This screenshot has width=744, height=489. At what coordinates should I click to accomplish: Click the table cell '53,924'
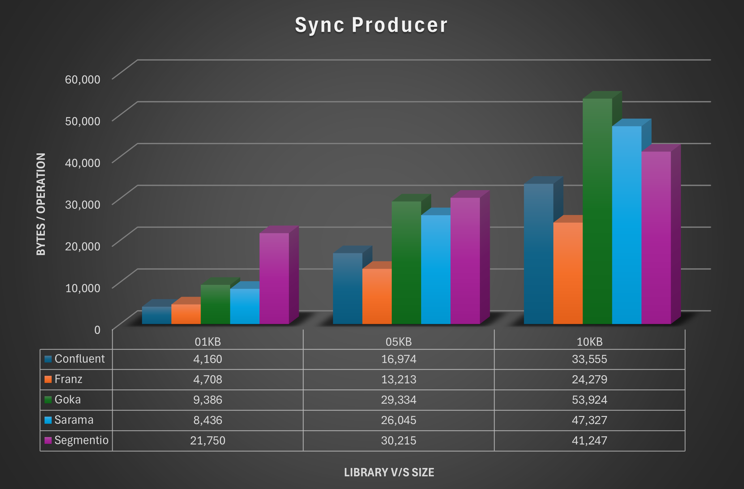[590, 400]
